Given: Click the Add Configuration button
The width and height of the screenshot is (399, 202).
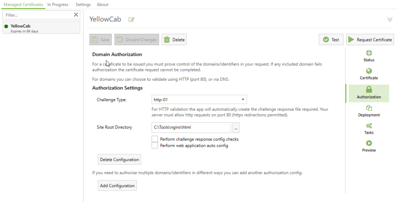Looking at the screenshot, I should pos(117,186).
